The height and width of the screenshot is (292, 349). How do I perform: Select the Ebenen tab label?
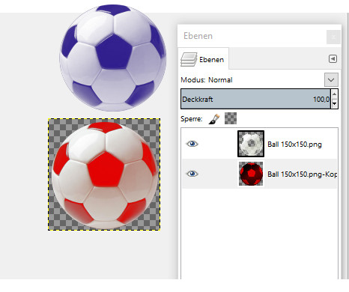(x=211, y=60)
